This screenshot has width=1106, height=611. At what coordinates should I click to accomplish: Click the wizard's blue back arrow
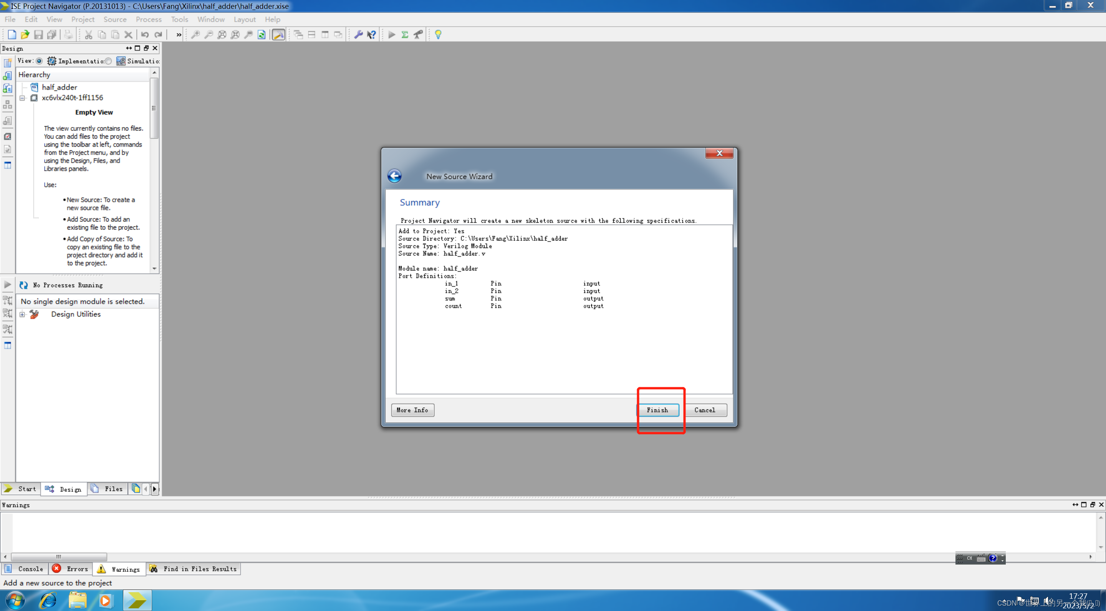pos(394,176)
